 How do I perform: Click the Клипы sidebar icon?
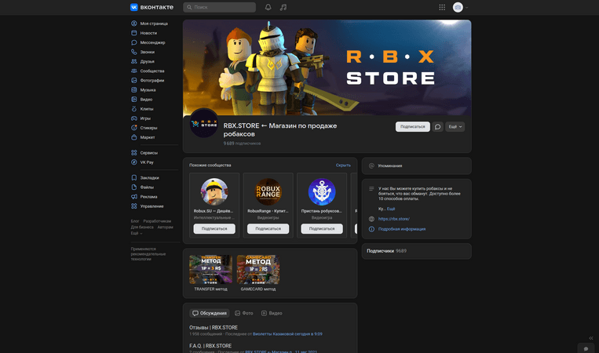(x=134, y=109)
